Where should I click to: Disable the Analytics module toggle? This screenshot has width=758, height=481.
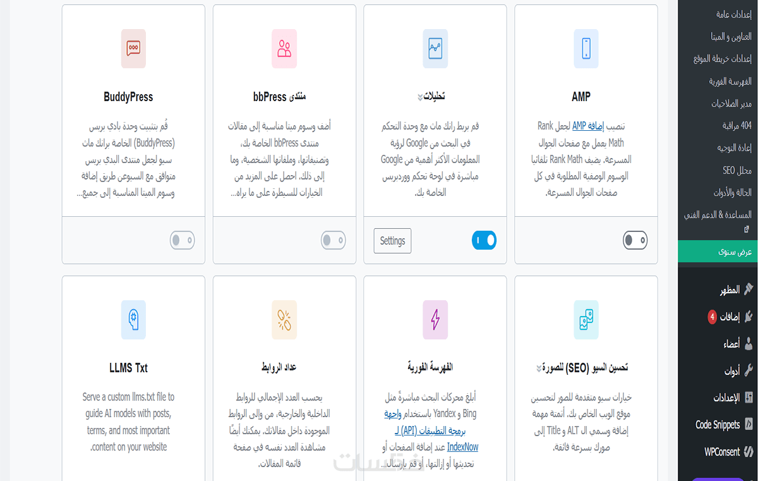tap(484, 240)
